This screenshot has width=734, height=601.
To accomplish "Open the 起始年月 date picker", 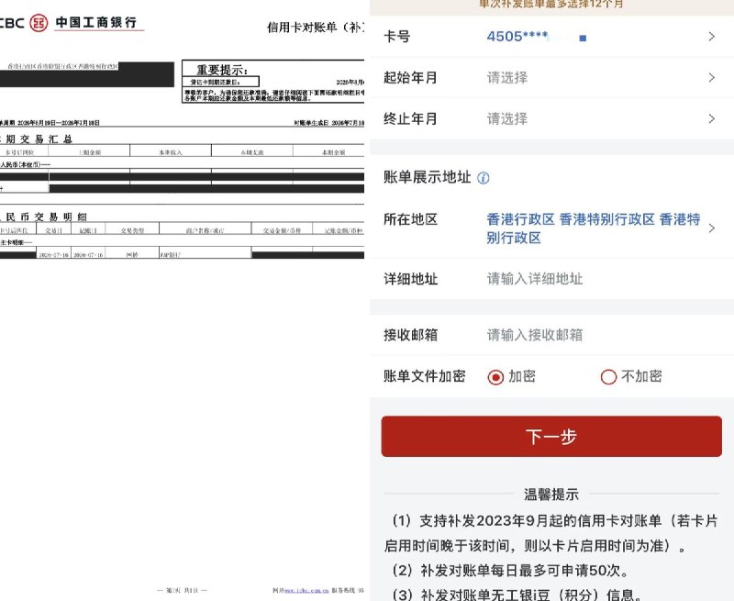I will point(552,77).
